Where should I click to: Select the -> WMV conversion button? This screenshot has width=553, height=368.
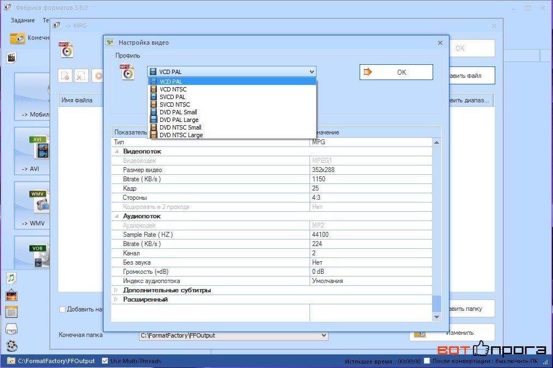click(x=32, y=205)
